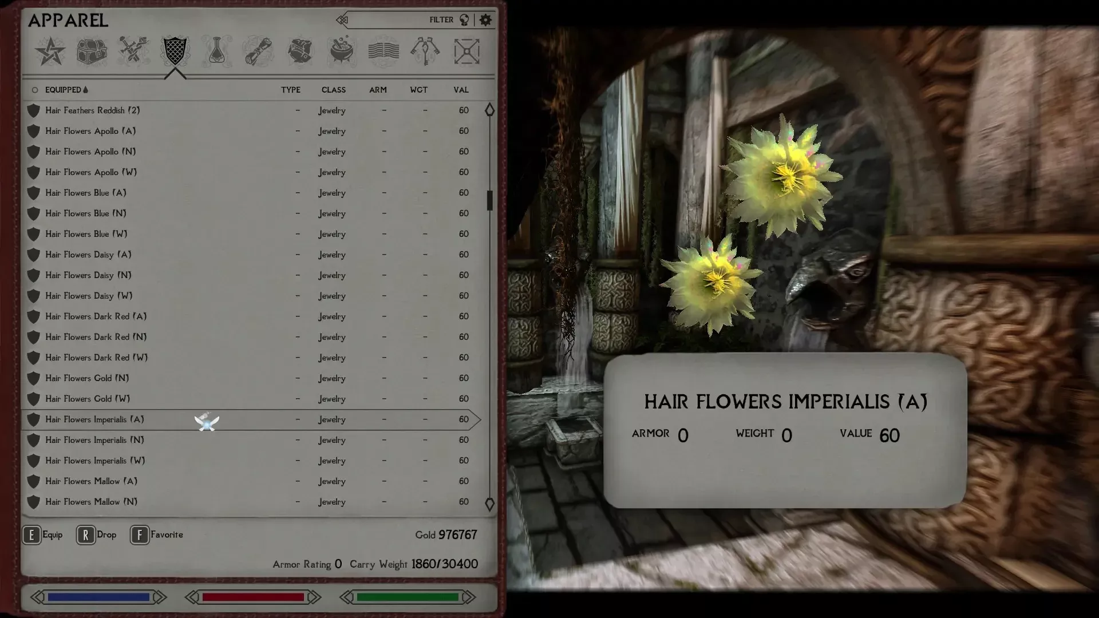The image size is (1099, 618).
Task: Click shield icon of Hair Flowers Mallow (N)
Action: (34, 502)
